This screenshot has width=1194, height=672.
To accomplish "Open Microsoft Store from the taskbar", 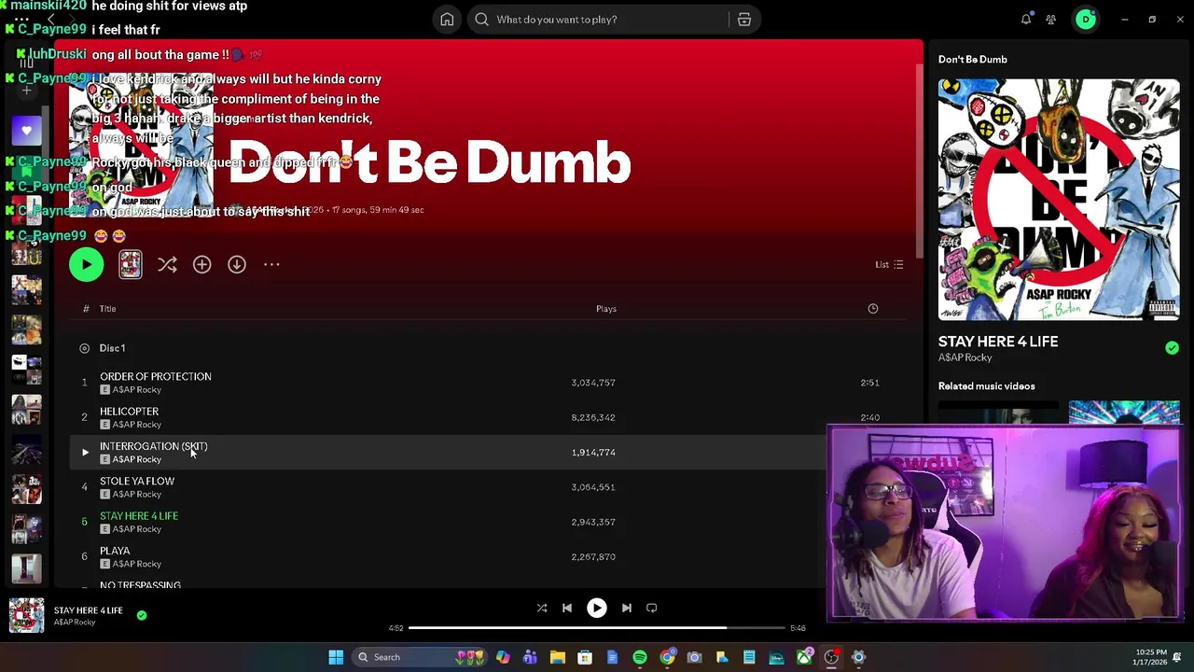I will tap(585, 657).
